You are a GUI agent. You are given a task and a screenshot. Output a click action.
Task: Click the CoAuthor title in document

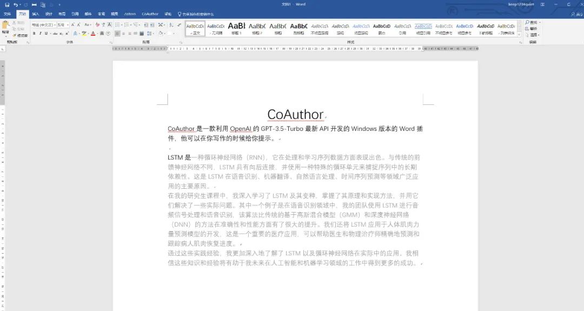click(295, 114)
